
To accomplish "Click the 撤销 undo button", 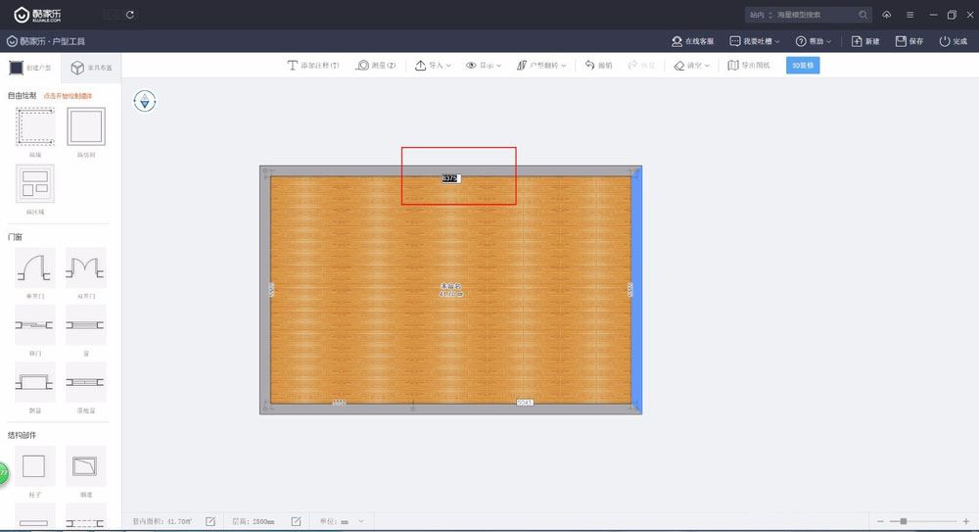I will pos(598,66).
